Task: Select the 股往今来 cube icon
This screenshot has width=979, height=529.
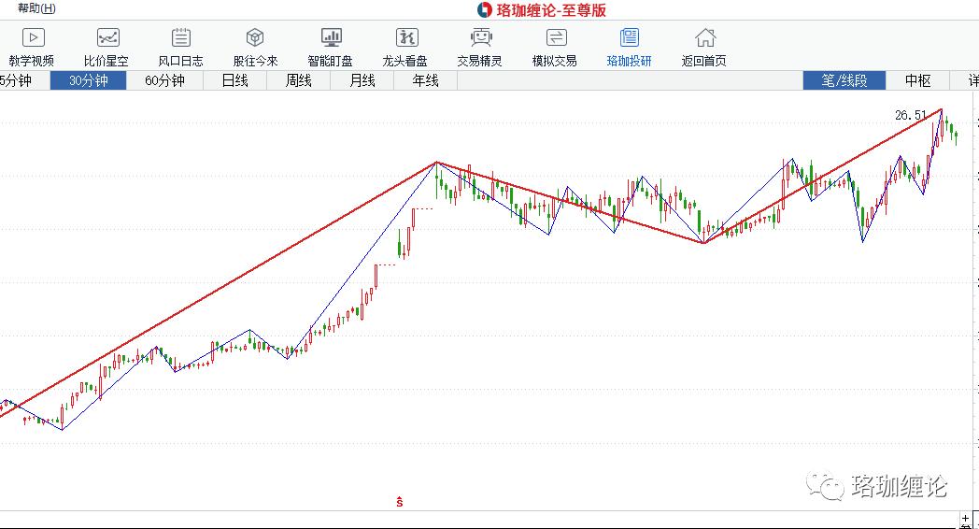Action: [255, 38]
